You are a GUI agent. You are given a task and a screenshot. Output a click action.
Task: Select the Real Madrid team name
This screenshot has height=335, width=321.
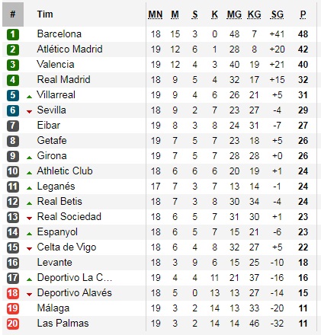point(63,79)
